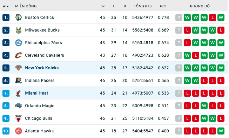Click the gray ? next-match badge for New York Knicks
229x138 pixels.
pyautogui.click(x=179, y=68)
